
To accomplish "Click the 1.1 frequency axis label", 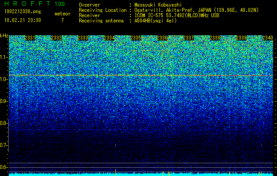I will point(4,57).
